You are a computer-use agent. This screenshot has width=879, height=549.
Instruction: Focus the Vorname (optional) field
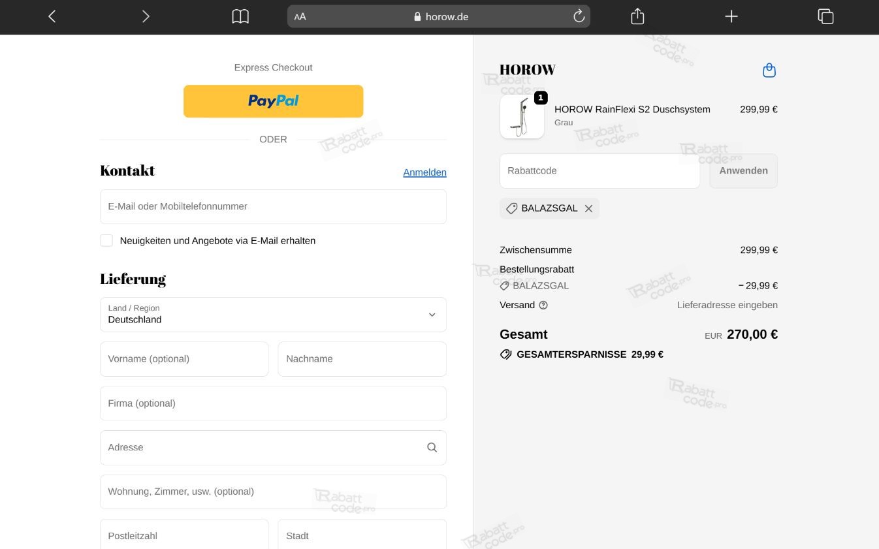(184, 359)
